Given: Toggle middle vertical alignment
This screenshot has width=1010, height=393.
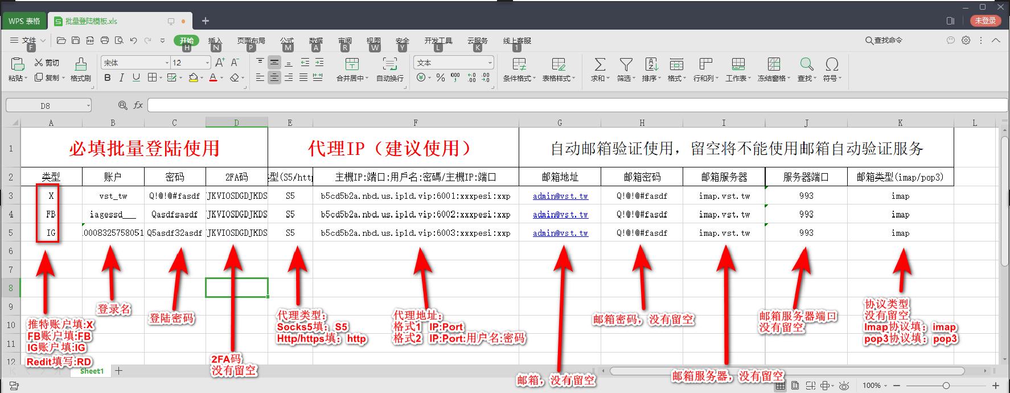Looking at the screenshot, I should 274,63.
